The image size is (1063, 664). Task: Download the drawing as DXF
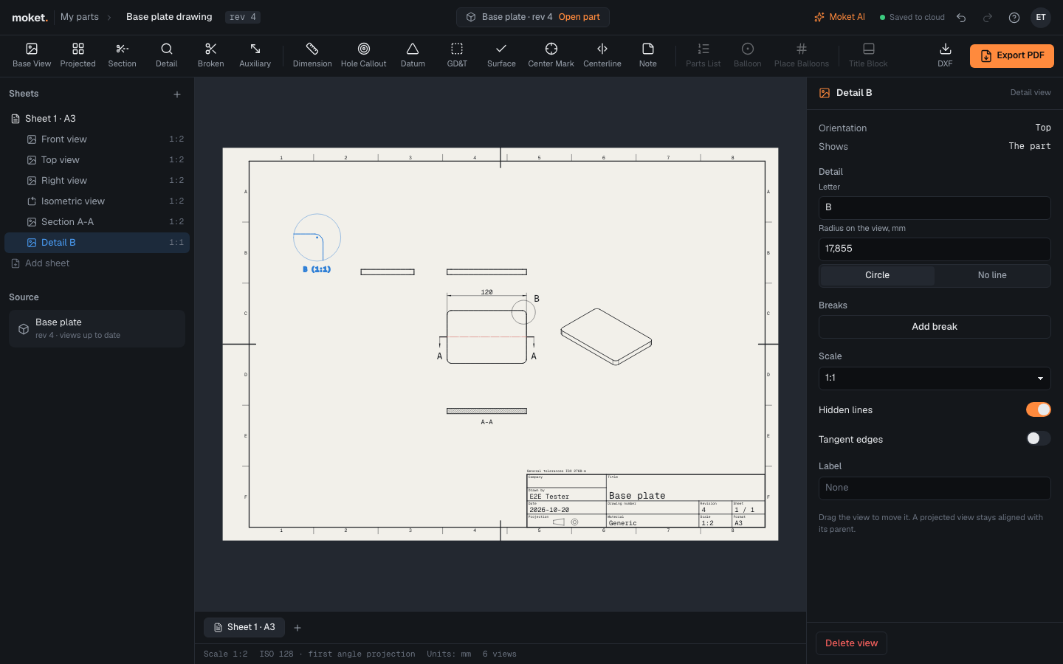pyautogui.click(x=945, y=55)
